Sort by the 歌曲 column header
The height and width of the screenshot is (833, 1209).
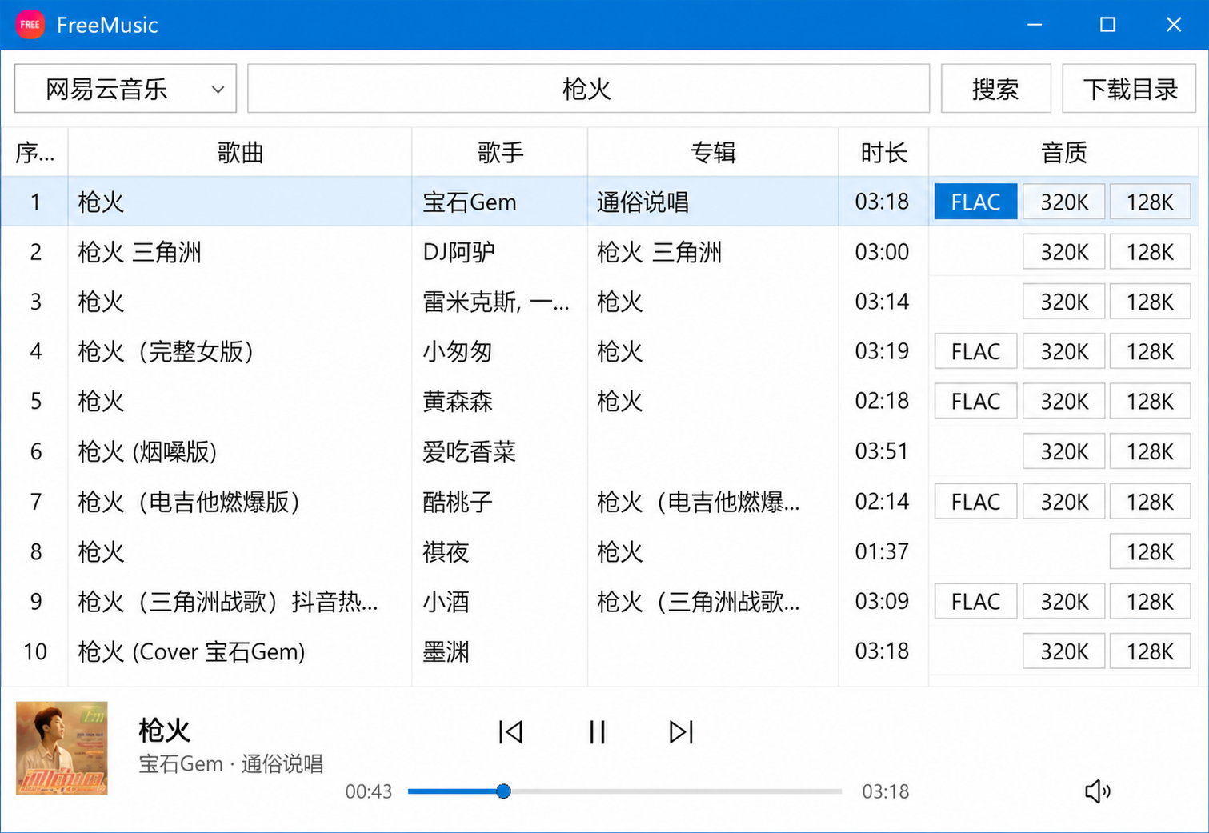coord(240,152)
